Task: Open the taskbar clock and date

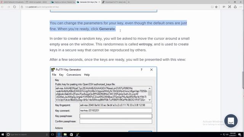Action: 233,134
